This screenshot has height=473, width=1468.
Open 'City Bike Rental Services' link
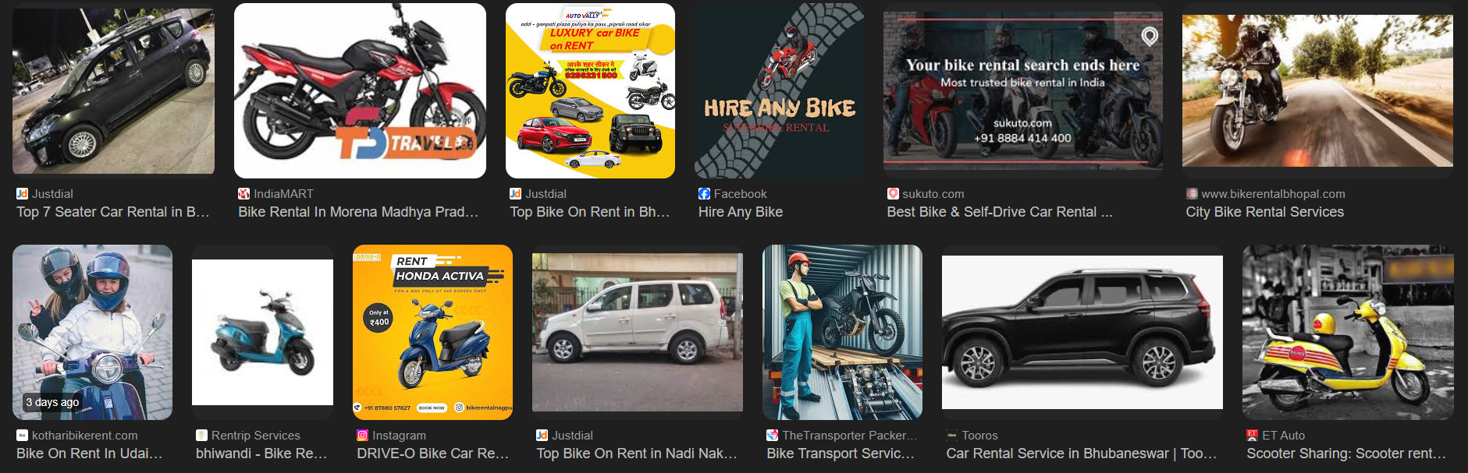tap(1264, 212)
